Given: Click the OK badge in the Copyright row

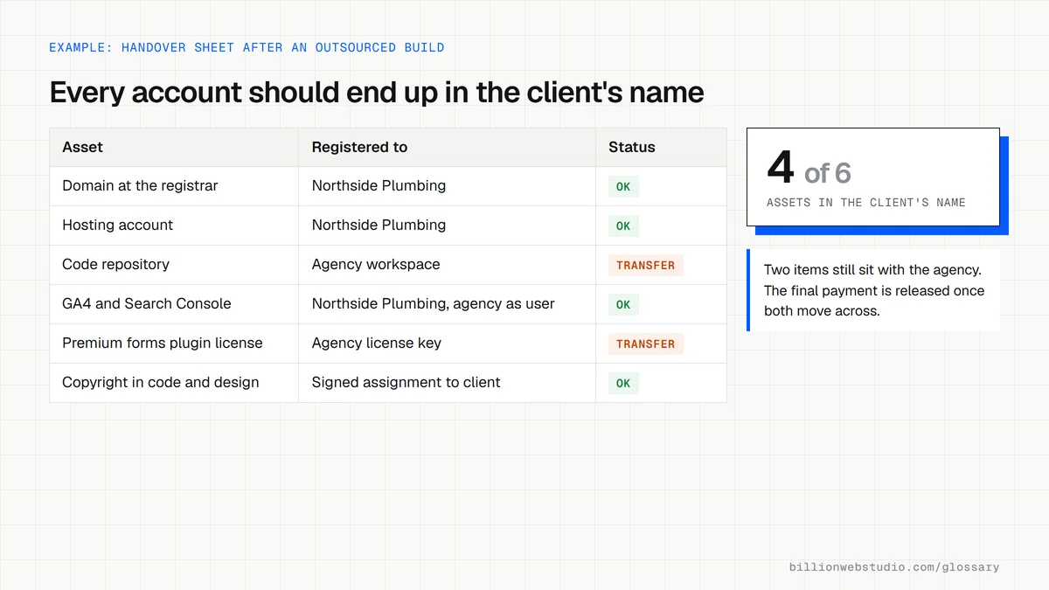Looking at the screenshot, I should click(623, 383).
